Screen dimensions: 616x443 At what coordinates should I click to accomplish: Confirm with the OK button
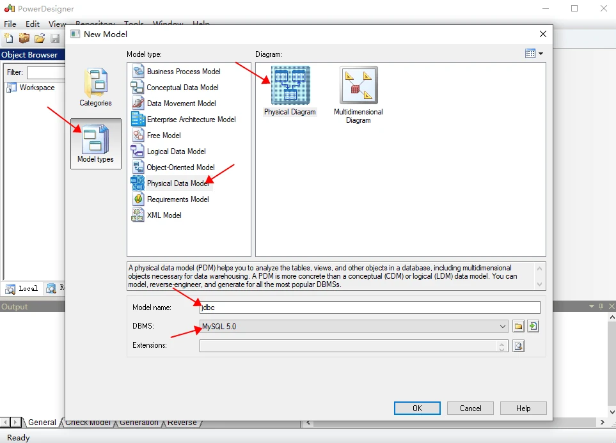click(x=417, y=408)
